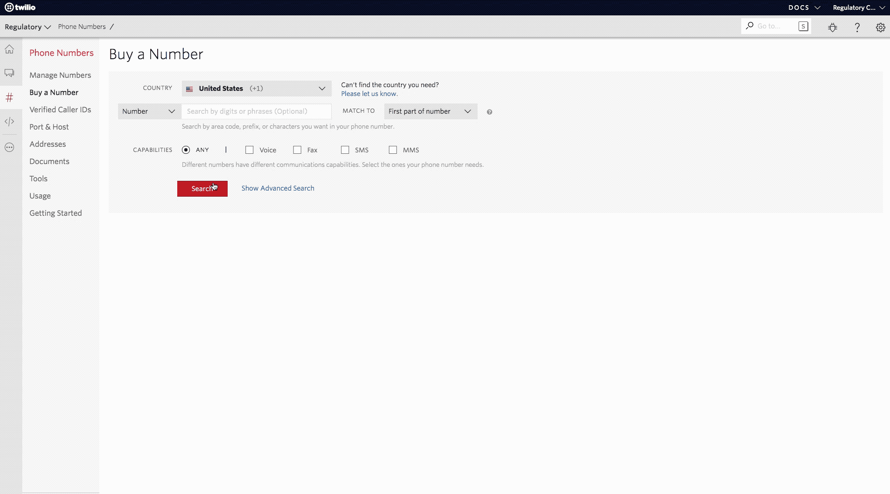Click Show Advanced Search link

pos(278,188)
